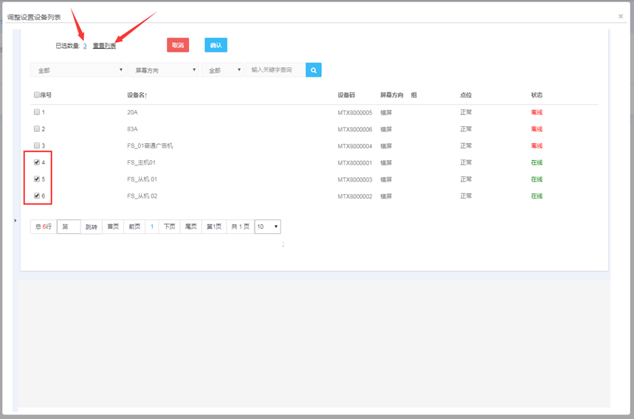Check the select-all checkbox in header
This screenshot has width=634, height=419.
[x=37, y=95]
